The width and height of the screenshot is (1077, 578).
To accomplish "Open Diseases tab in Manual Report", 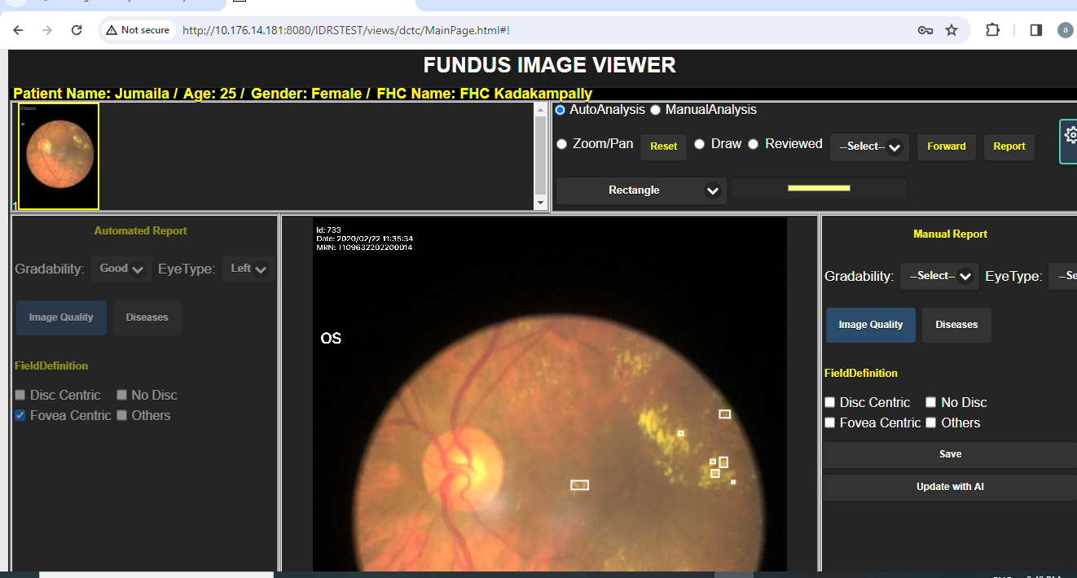I will [956, 325].
